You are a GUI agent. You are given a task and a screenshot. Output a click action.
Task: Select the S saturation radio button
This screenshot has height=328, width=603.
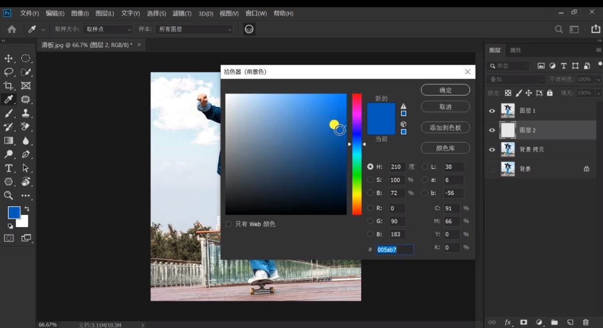(370, 180)
